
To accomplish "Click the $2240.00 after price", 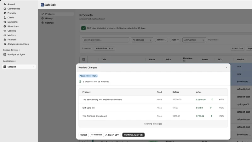I will (201, 100).
